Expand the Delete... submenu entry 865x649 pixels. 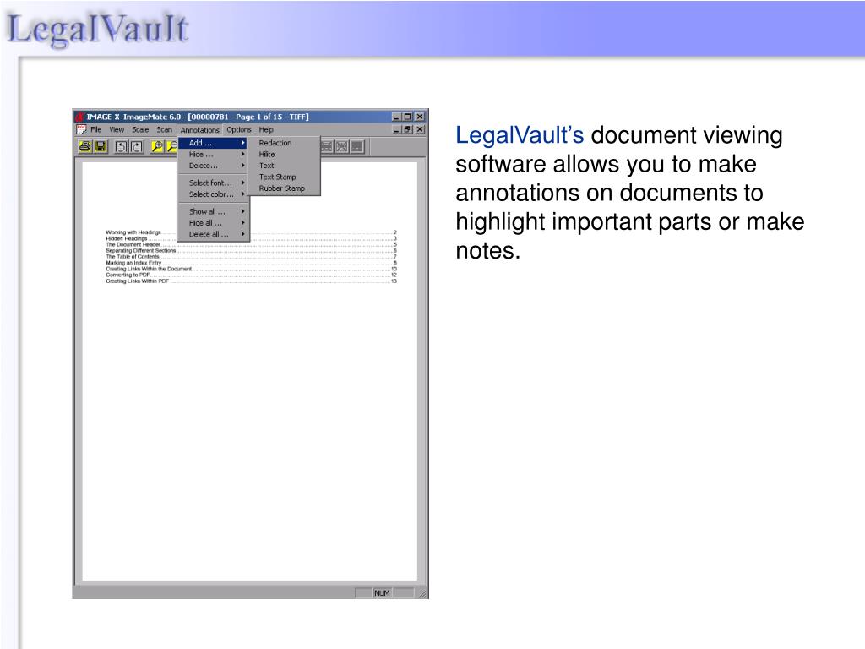(214, 166)
